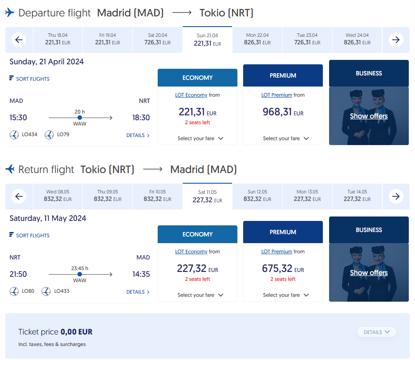
Task: Open ticket price DETAILS expander
Action: pos(376,332)
